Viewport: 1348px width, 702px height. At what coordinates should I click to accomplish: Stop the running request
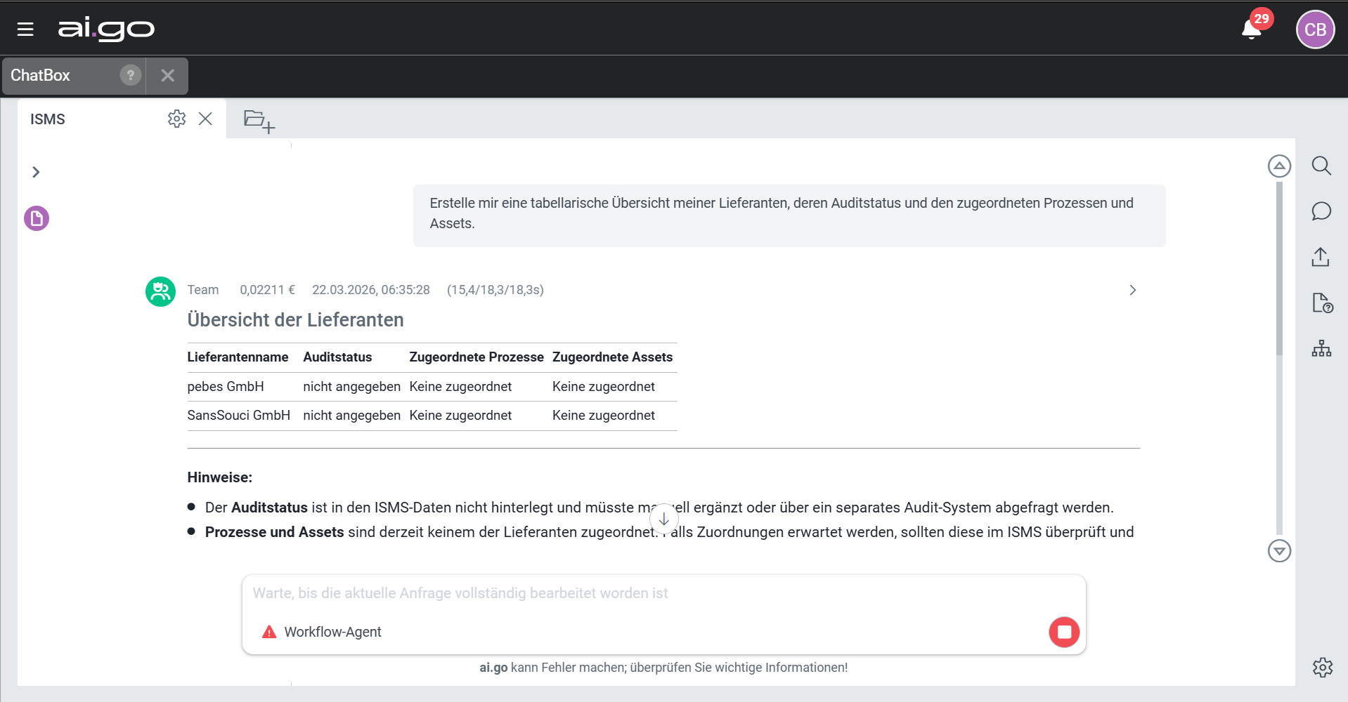pos(1064,632)
